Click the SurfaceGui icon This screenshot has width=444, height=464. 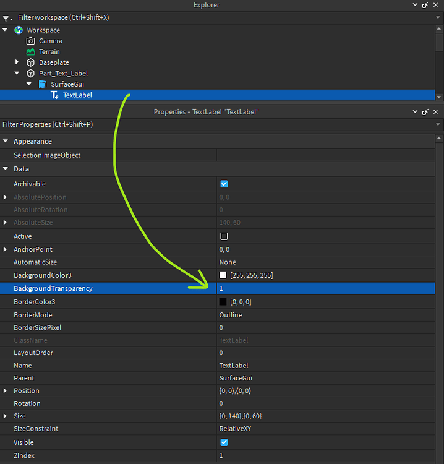pos(43,84)
